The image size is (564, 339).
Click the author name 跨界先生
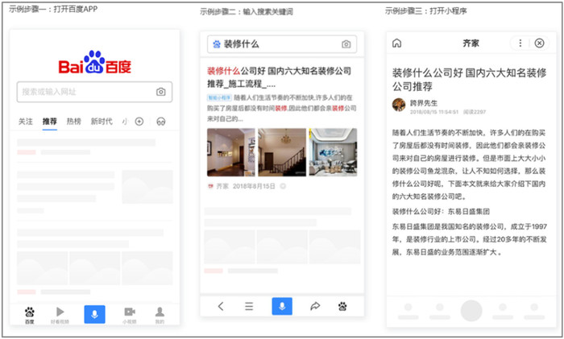point(424,103)
